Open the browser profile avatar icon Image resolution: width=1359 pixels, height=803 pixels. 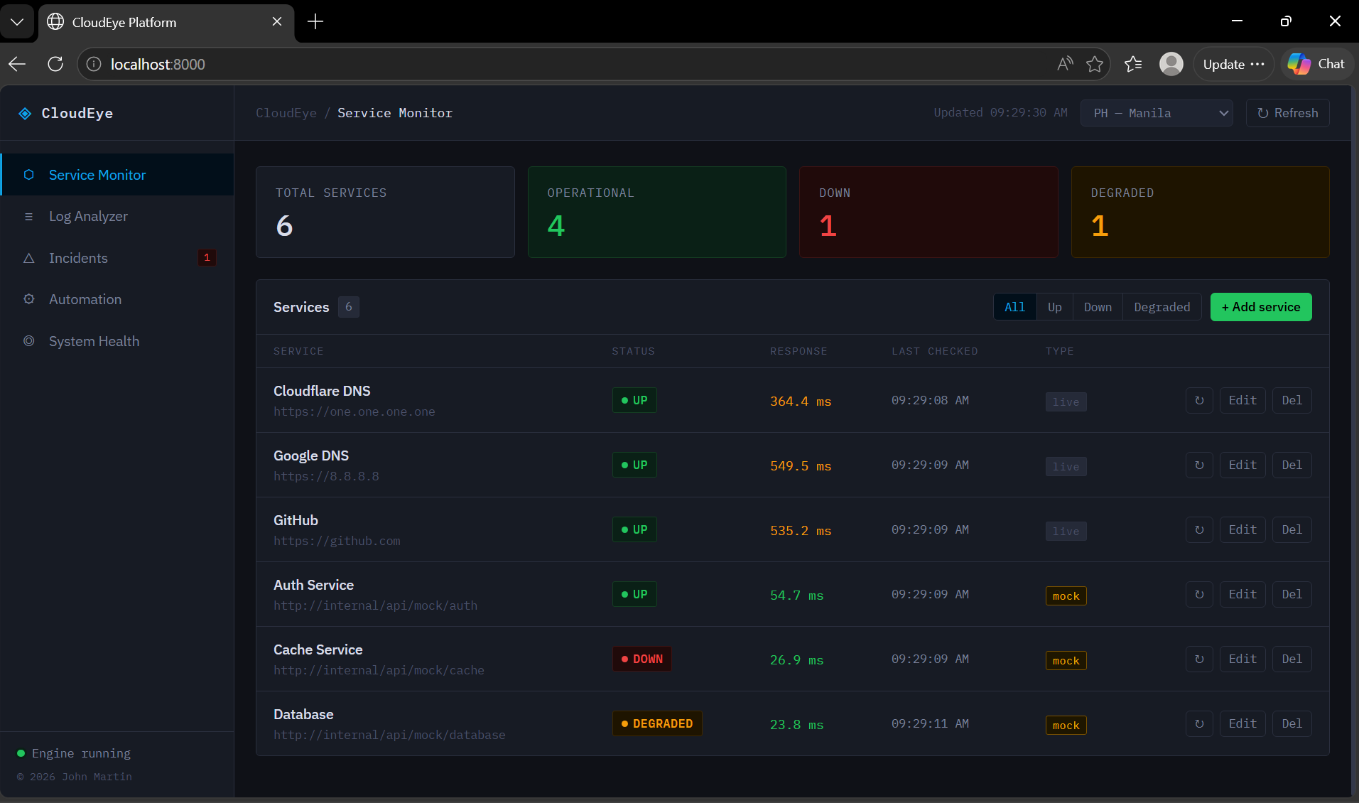(x=1171, y=64)
